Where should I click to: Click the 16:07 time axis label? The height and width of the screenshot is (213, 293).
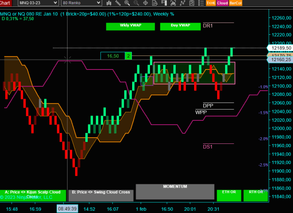tap(113, 209)
